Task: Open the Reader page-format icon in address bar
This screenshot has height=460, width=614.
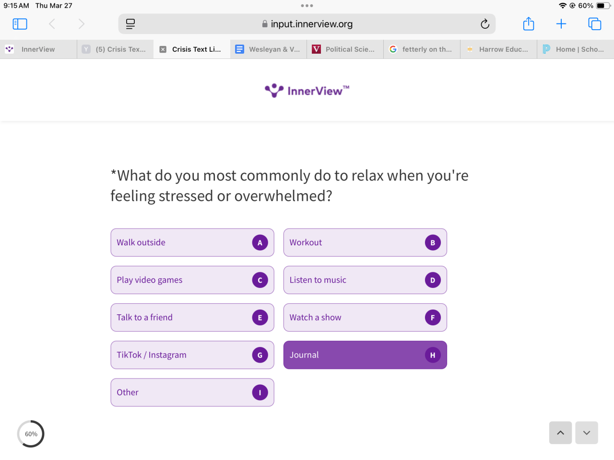Action: coord(130,24)
